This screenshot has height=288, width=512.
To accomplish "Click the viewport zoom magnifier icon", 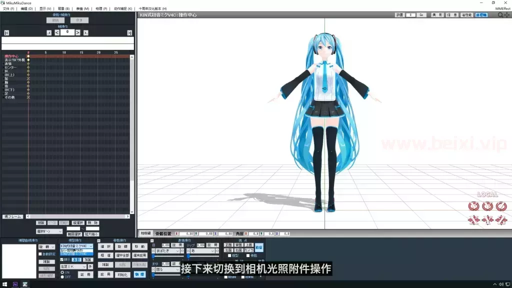I will [x=500, y=15].
